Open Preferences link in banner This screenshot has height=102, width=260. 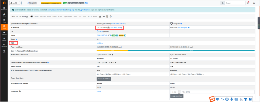point(85,10)
